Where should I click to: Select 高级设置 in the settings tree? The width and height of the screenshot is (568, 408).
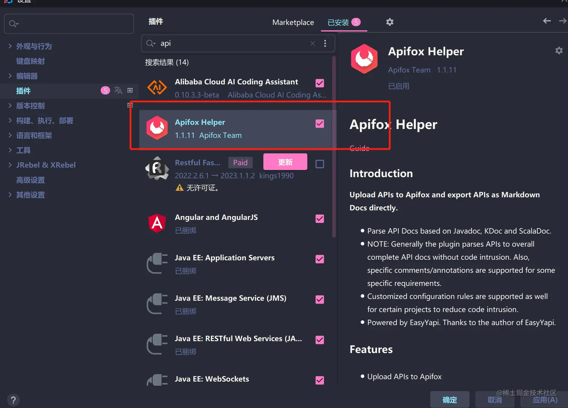(30, 180)
